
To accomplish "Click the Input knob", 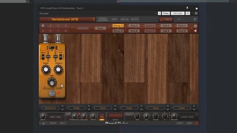I will (x=43, y=116).
